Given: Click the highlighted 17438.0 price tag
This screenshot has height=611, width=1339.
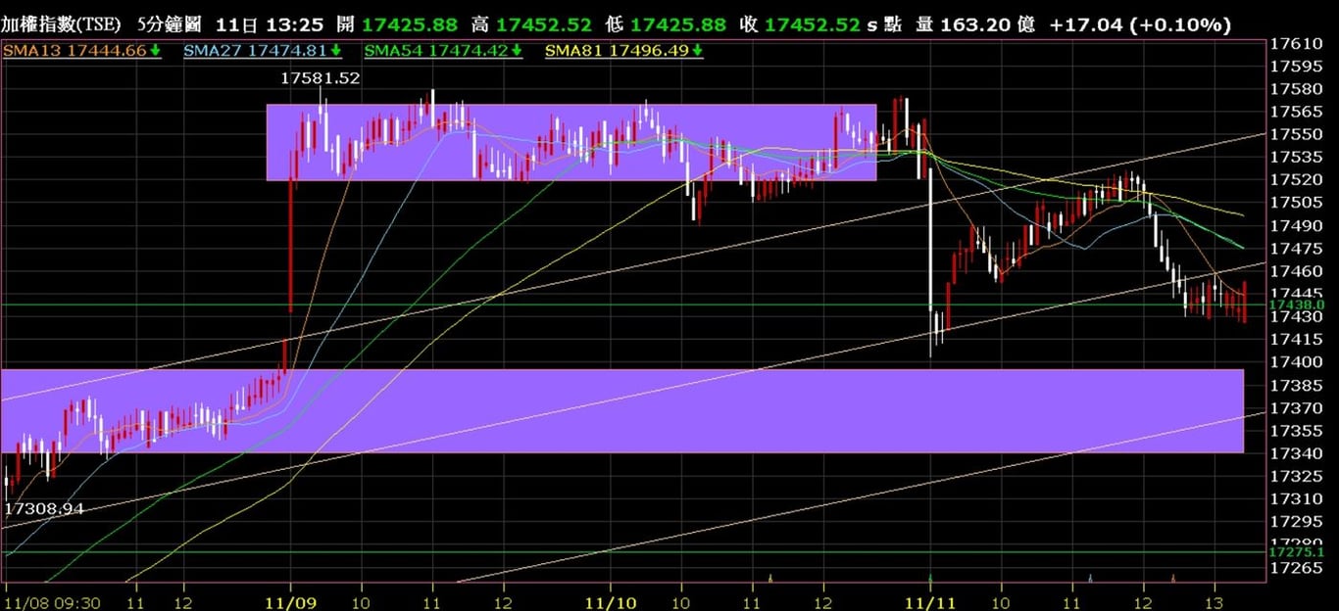Looking at the screenshot, I should [1296, 305].
